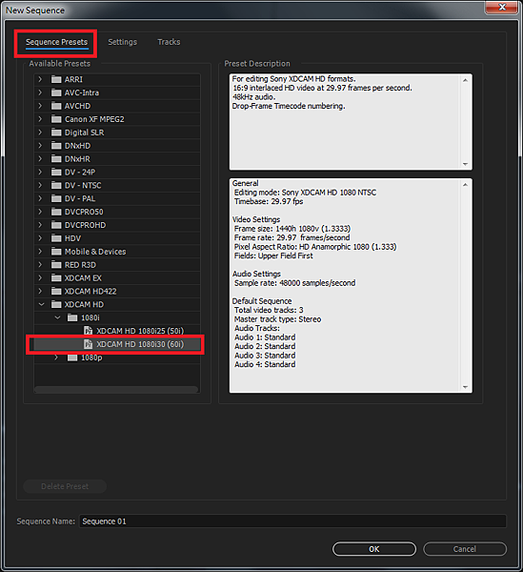Click the Digital SLR folder icon
Image resolution: width=523 pixels, height=572 pixels.
click(56, 133)
